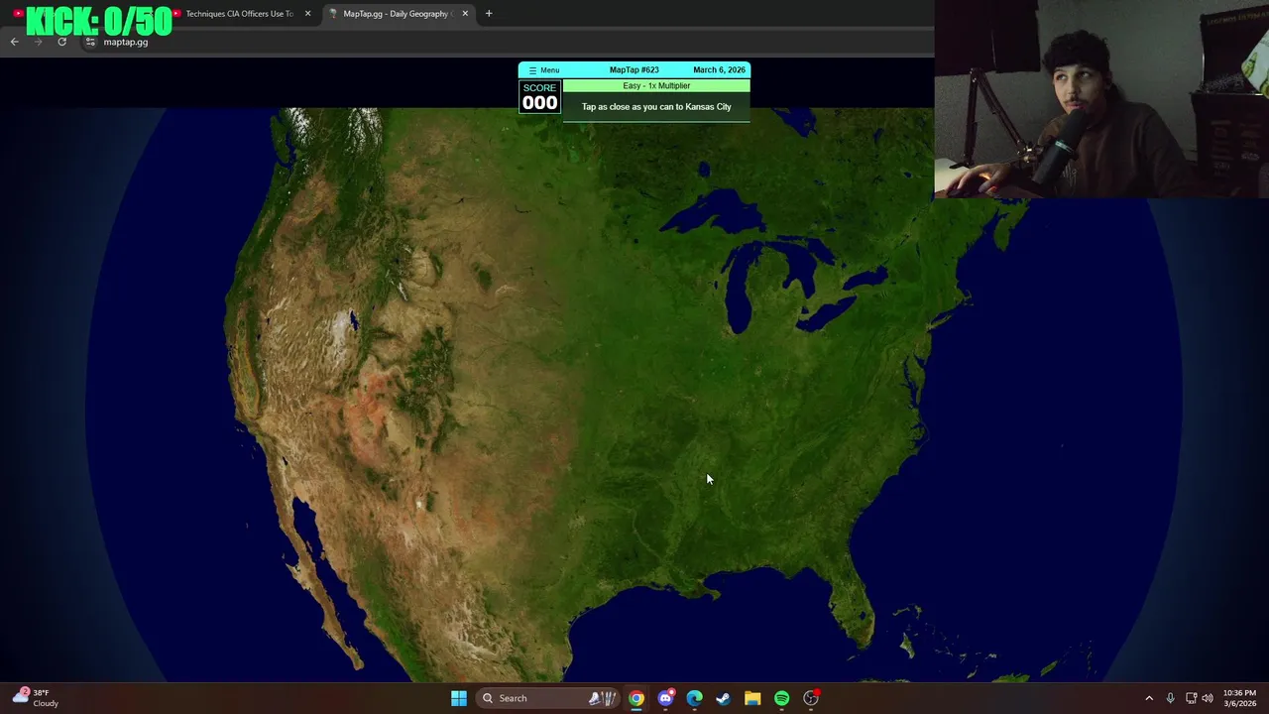The image size is (1269, 714).
Task: Show hidden system tray icons
Action: coord(1149,698)
